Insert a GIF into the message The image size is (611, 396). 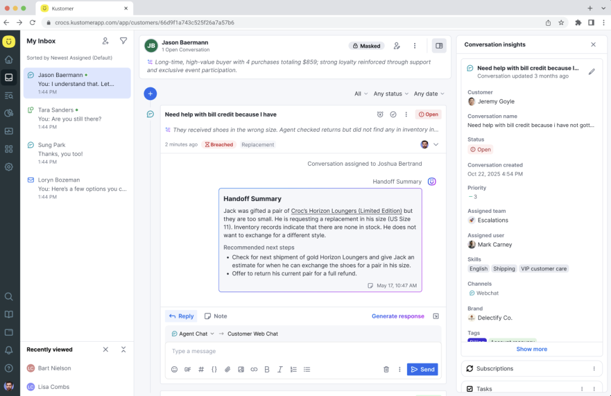(x=187, y=369)
